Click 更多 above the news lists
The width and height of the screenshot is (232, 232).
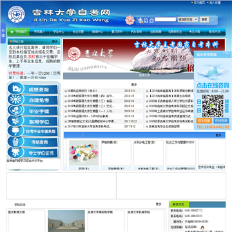[x=134, y=84]
